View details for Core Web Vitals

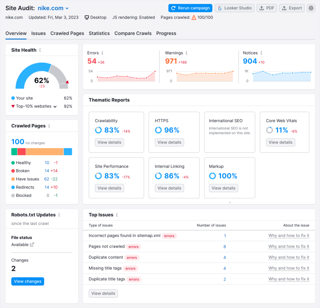coord(280,142)
